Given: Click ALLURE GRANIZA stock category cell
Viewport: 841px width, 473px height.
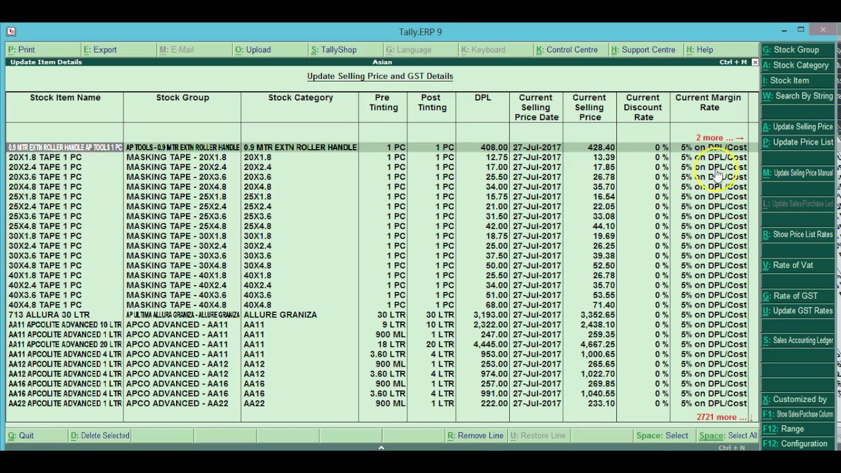Looking at the screenshot, I should [x=281, y=315].
